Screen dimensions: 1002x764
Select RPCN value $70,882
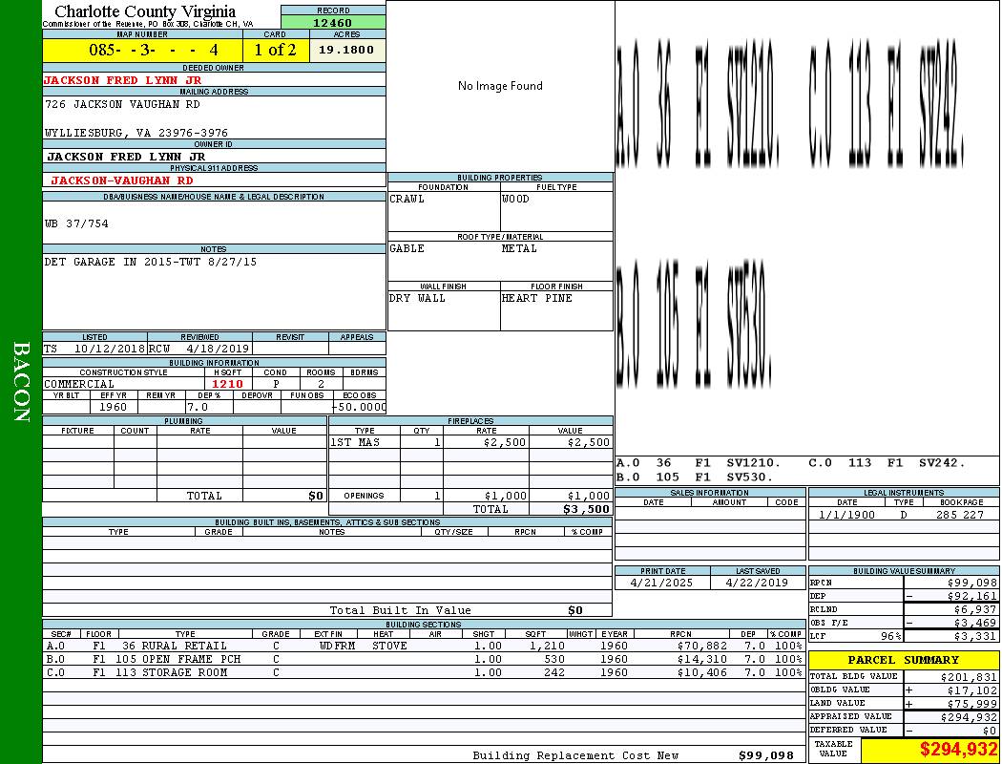click(x=702, y=646)
